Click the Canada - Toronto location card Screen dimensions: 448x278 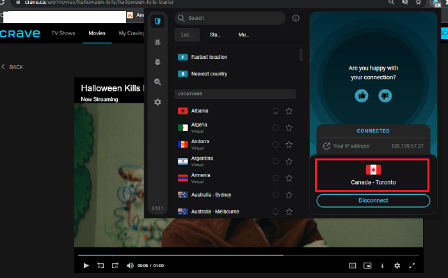tap(372, 175)
